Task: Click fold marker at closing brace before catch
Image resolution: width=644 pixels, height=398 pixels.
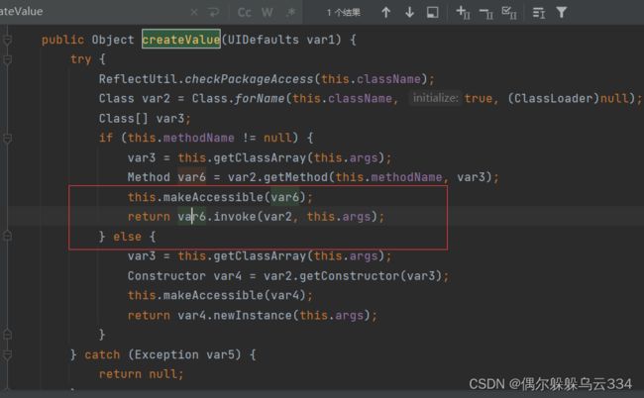Action: [x=7, y=335]
